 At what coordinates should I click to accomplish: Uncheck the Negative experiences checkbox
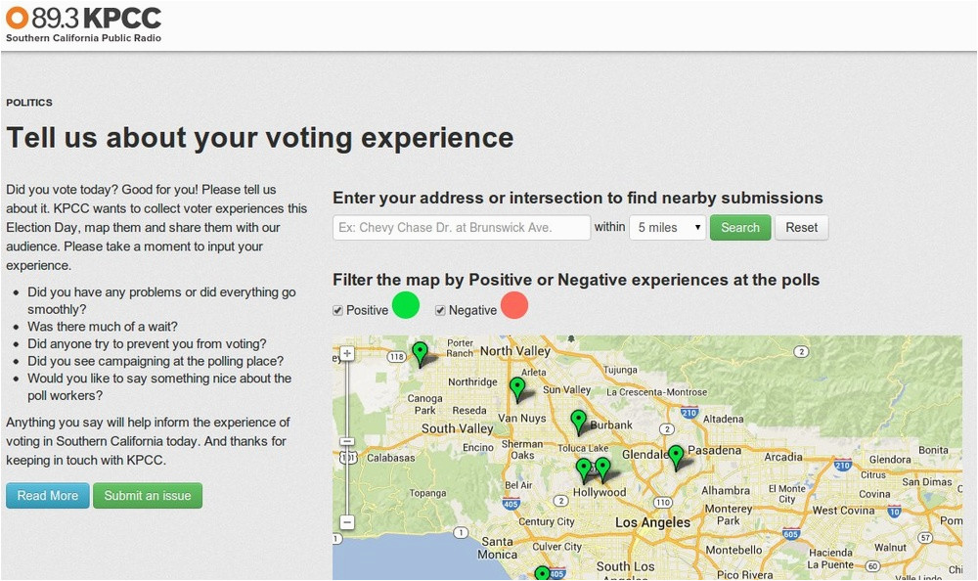click(440, 310)
